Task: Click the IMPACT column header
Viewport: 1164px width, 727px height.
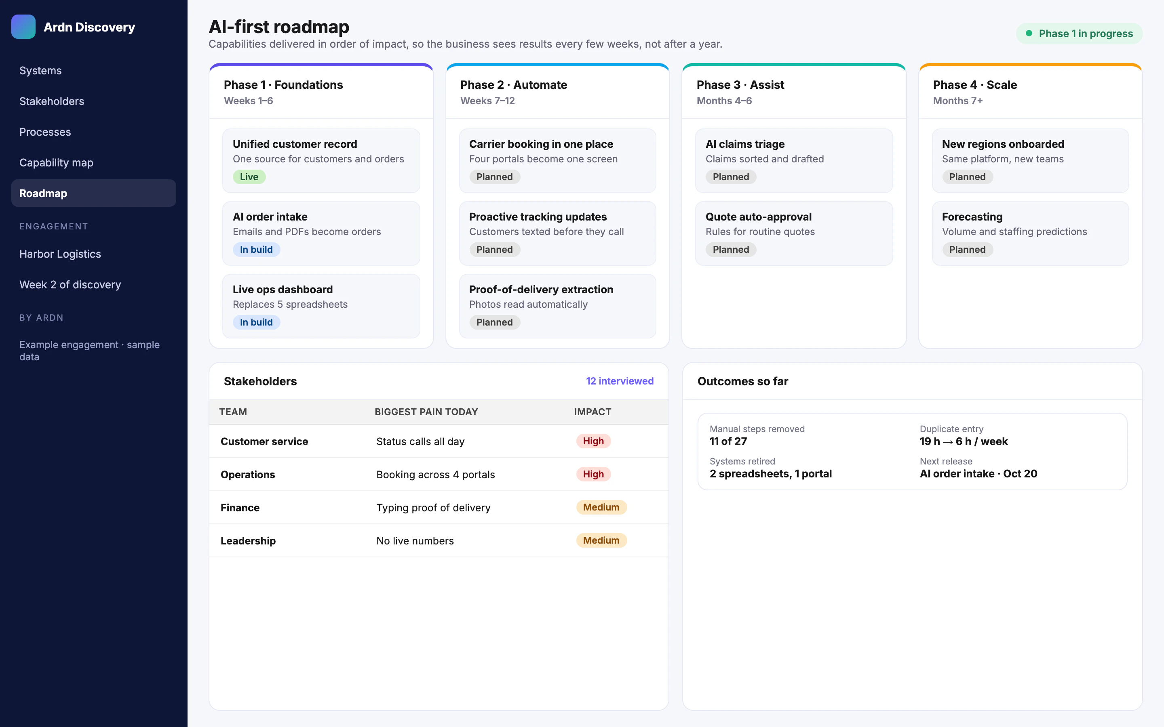Action: coord(593,412)
